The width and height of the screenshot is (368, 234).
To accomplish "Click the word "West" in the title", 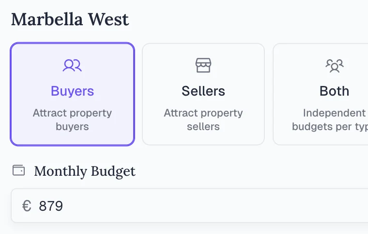I will [x=108, y=19].
